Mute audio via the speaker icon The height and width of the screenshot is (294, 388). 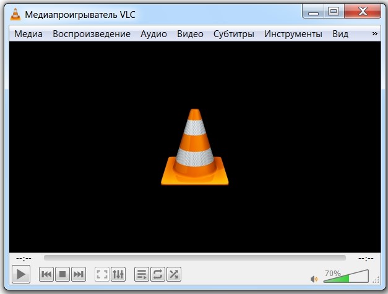point(314,279)
